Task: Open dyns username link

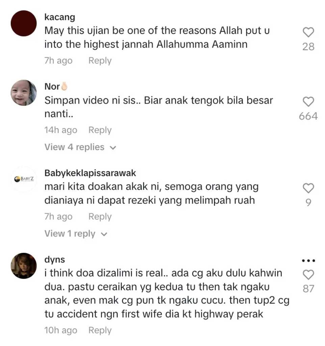Action: coord(55,260)
